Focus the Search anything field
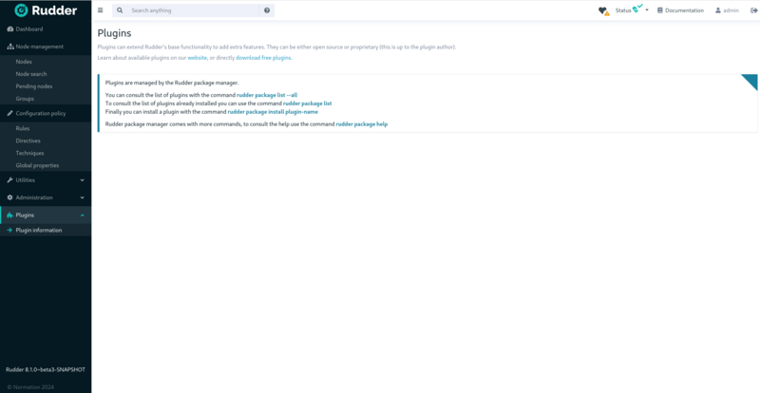The width and height of the screenshot is (760, 393). pos(194,10)
